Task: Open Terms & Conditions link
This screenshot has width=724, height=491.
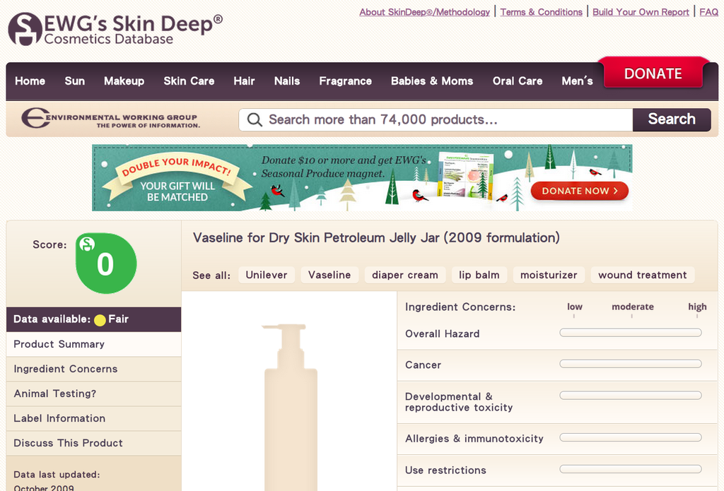Action: 541,13
